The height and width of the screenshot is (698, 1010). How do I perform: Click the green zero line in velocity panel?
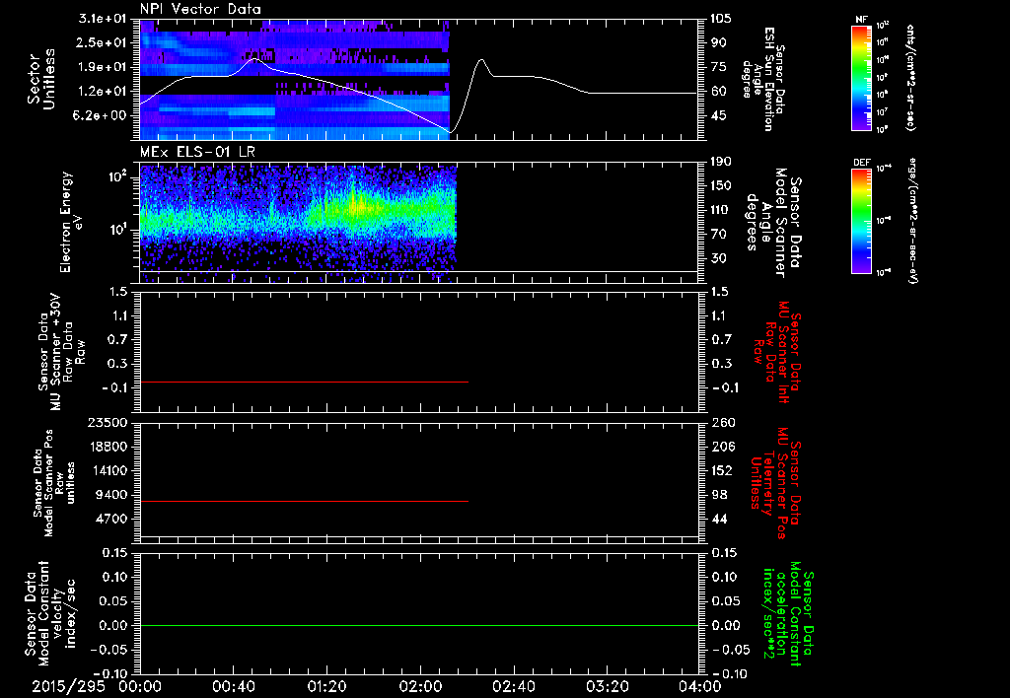[419, 625]
